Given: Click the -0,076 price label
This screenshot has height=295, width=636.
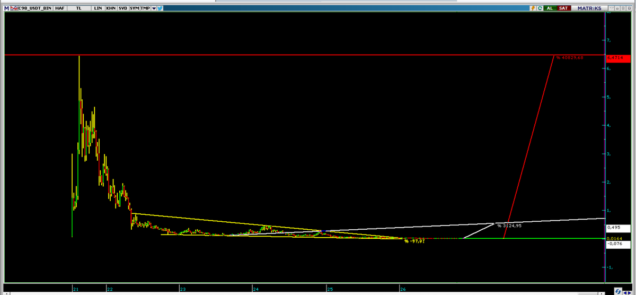Looking at the screenshot, I should (617, 244).
